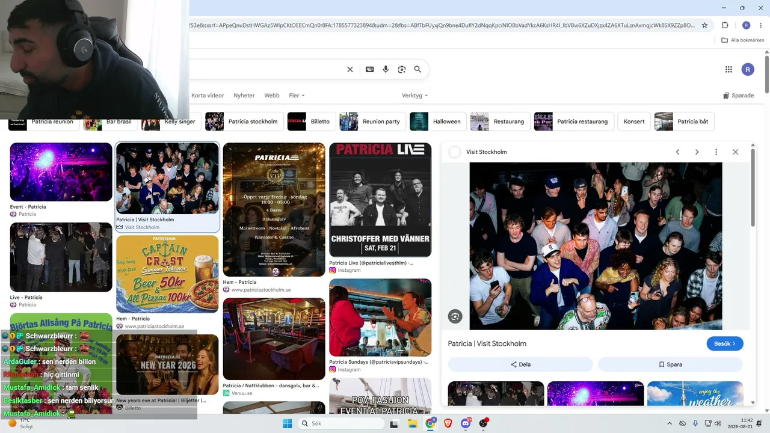
Task: Open the Patricia | Visit Stockholm title link
Action: tap(487, 343)
